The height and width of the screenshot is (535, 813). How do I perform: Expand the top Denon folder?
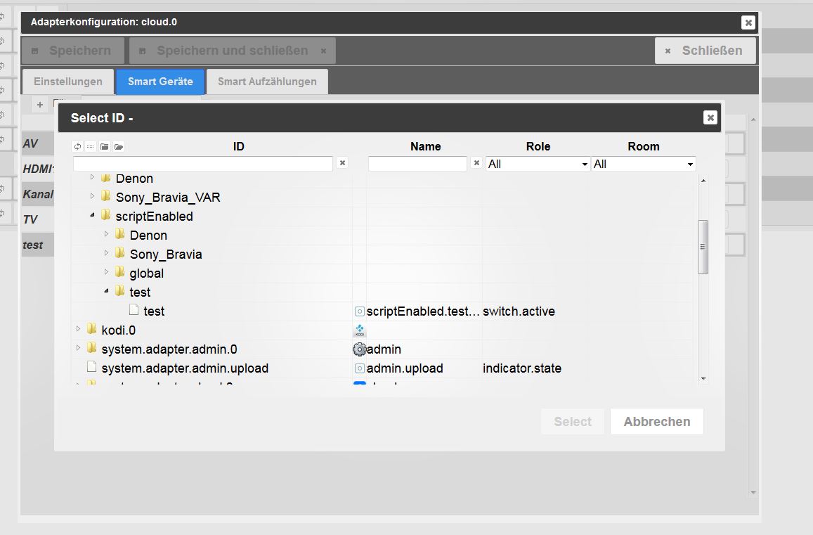(92, 177)
